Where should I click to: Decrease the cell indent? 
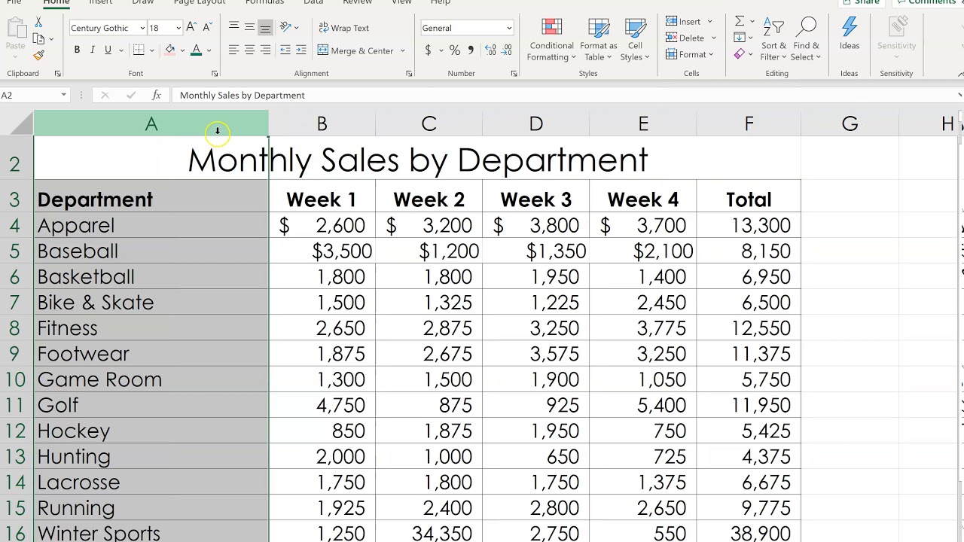click(x=285, y=50)
